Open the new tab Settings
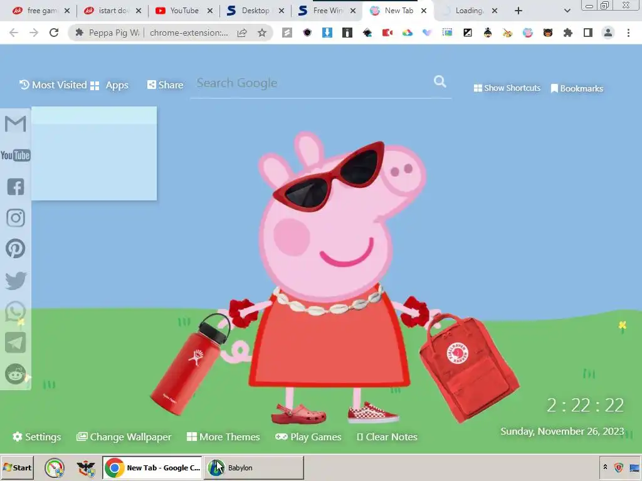 coord(37,437)
